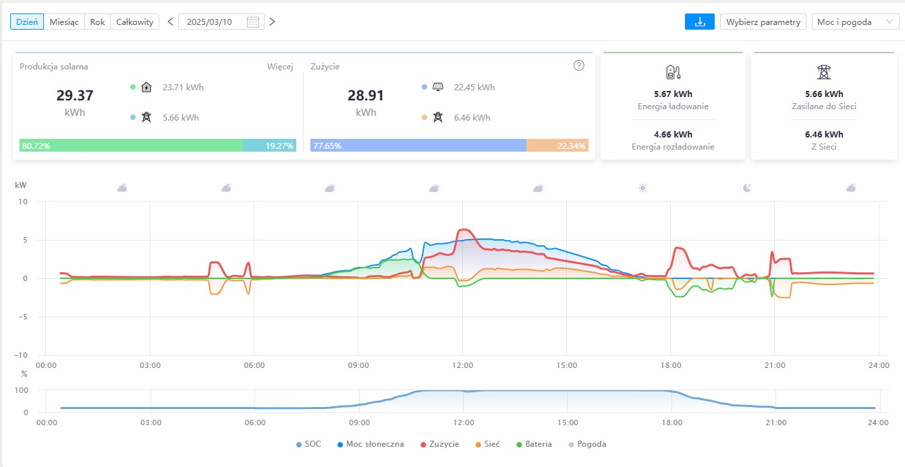Click the moon weather icon above chart
905x467 pixels.
pos(747,188)
